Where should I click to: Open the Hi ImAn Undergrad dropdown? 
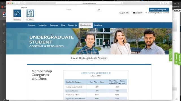(x=159, y=10)
